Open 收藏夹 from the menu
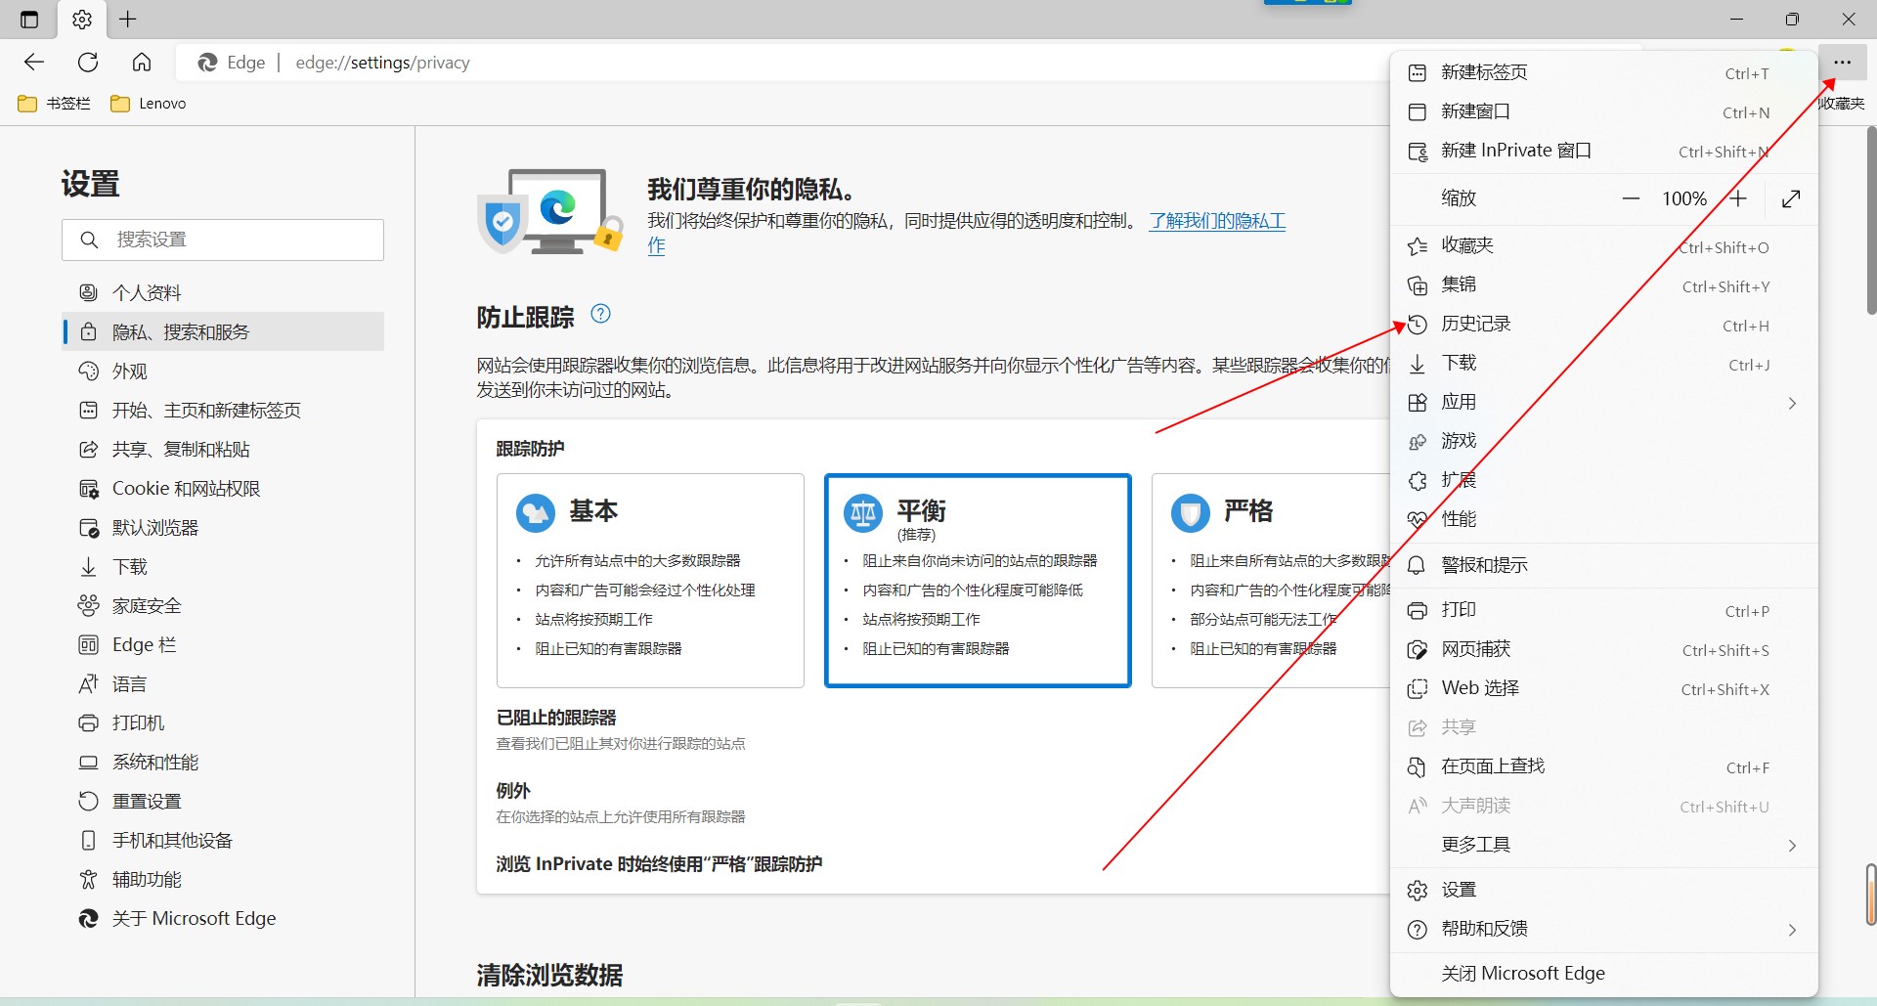Viewport: 1877px width, 1006px height. [1603, 246]
